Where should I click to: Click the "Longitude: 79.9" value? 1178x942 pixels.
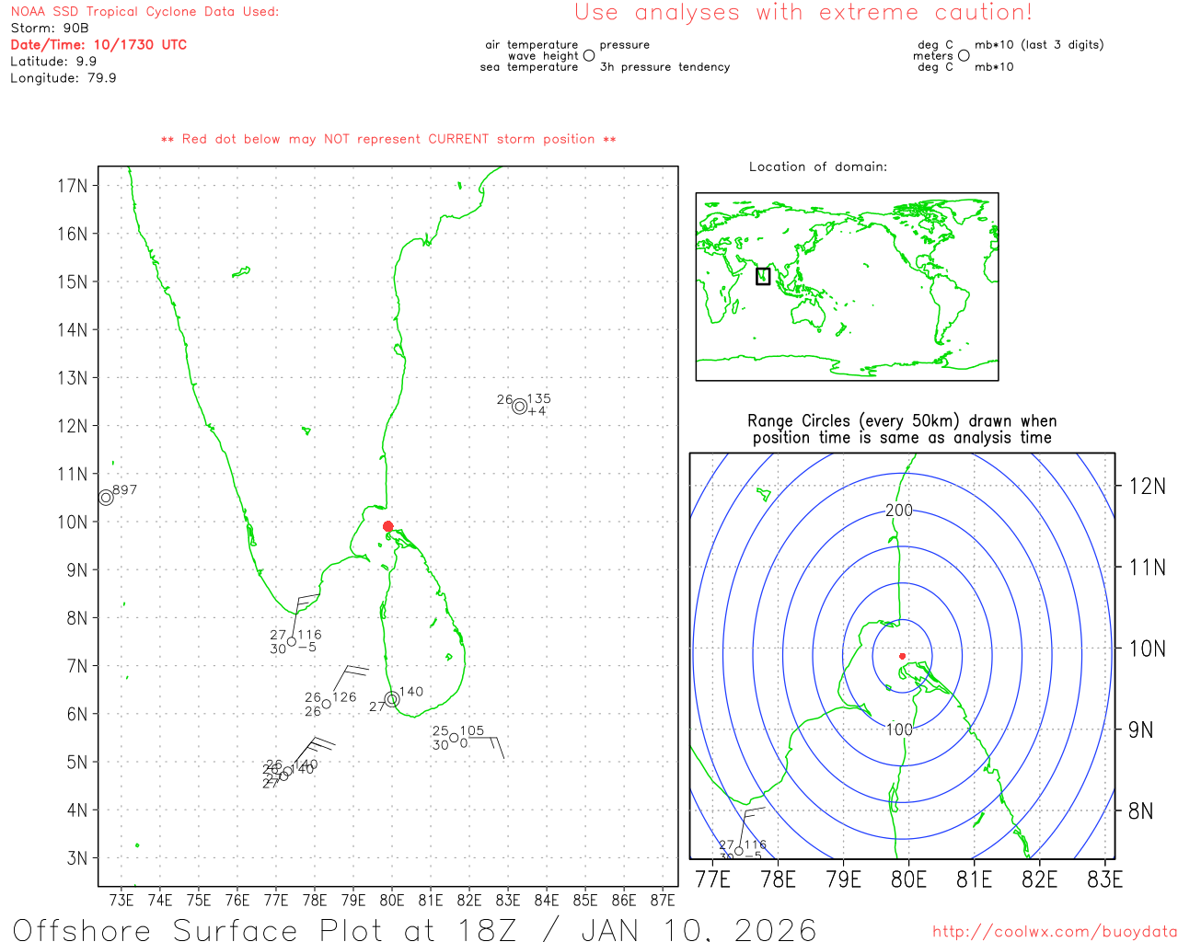click(x=64, y=78)
